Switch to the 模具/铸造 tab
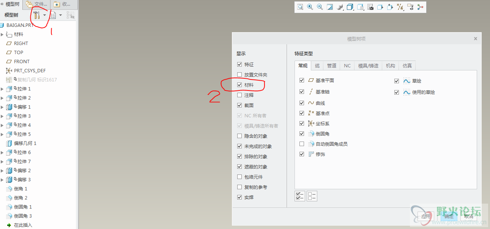The image size is (490, 229). click(368, 66)
